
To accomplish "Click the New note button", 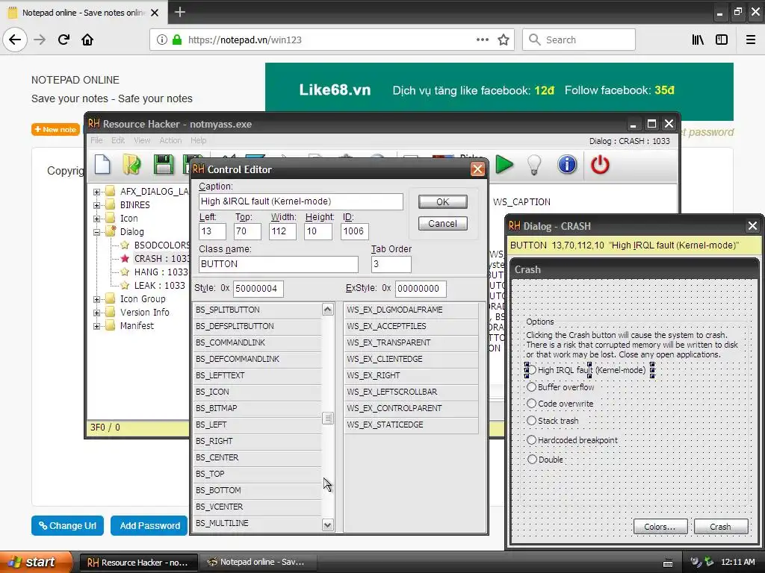I will point(55,130).
